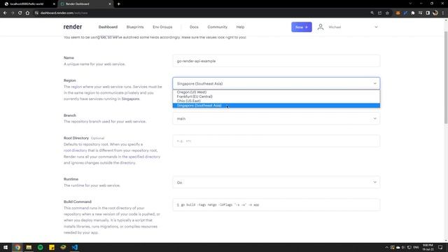Screen dimensions: 448x252
Task: Go forward using the browser forward arrow
Action: (x=13, y=13)
